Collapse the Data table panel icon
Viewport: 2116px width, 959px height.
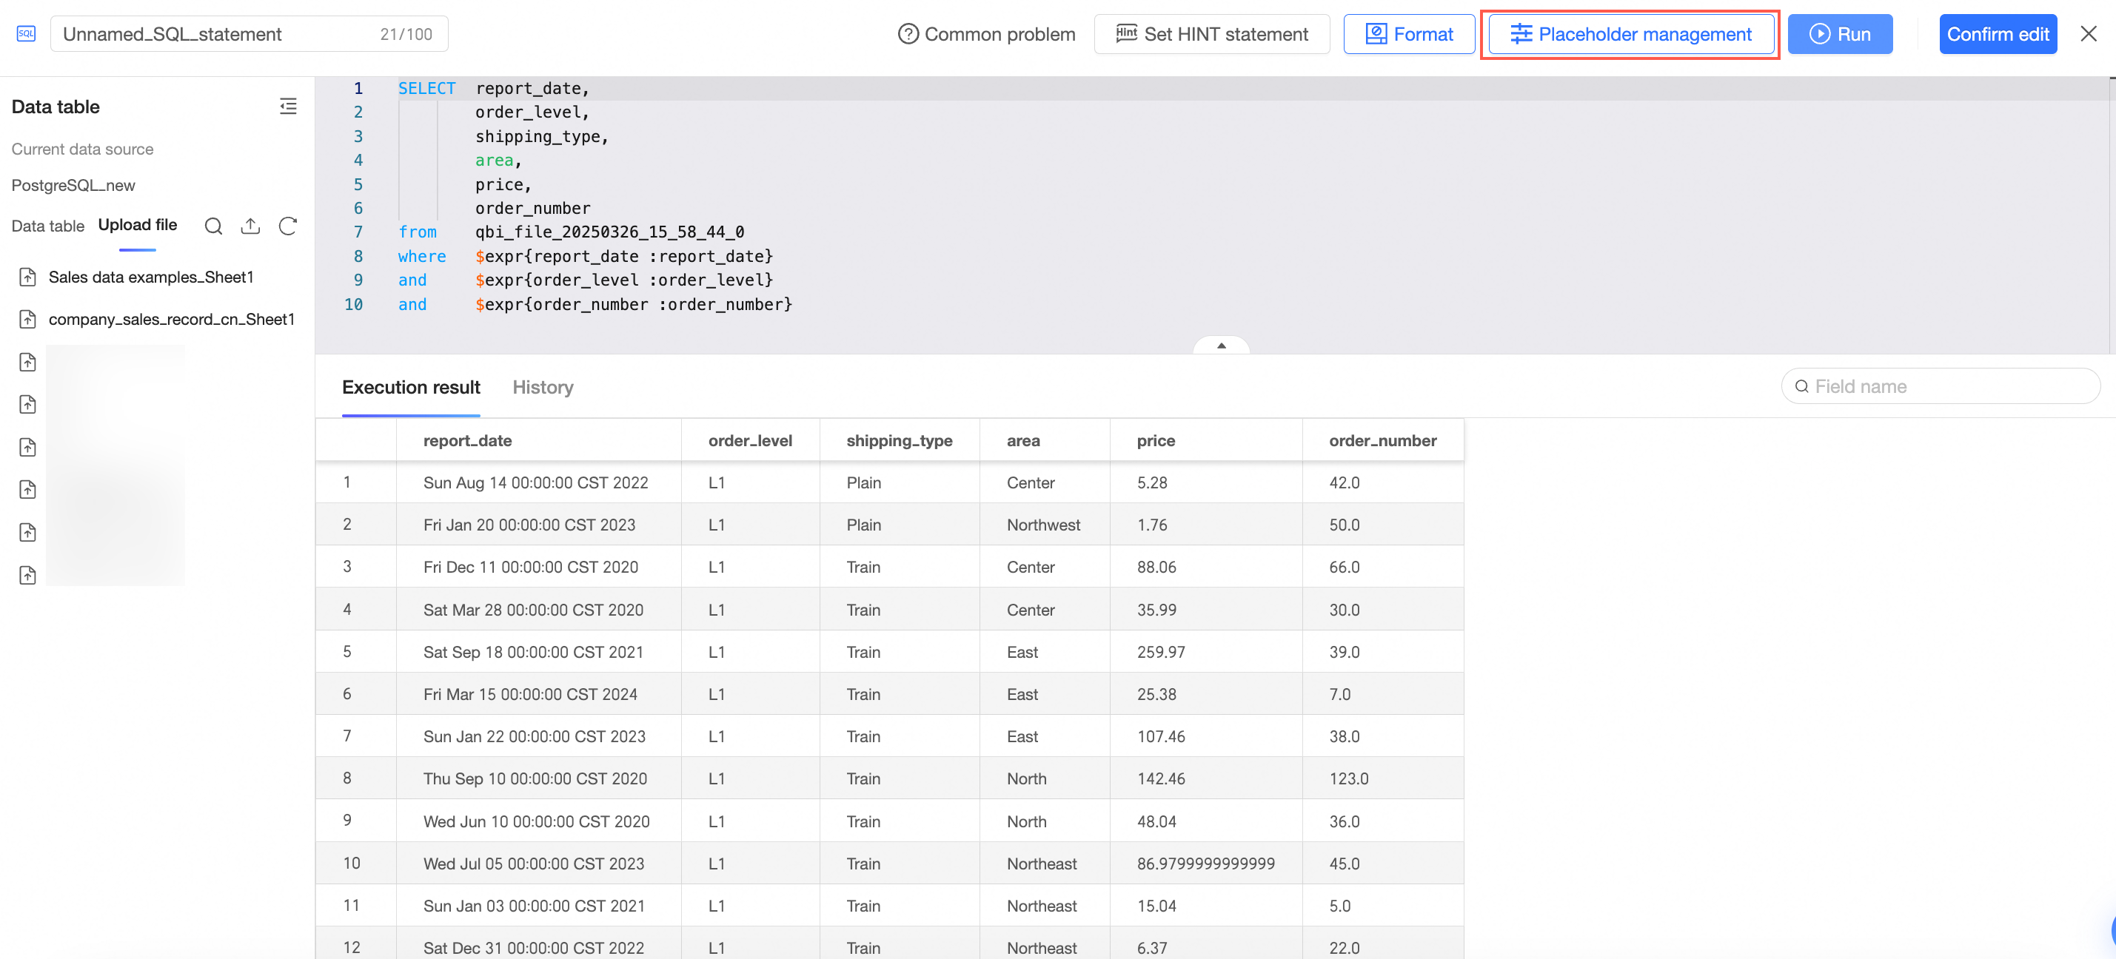coord(287,106)
